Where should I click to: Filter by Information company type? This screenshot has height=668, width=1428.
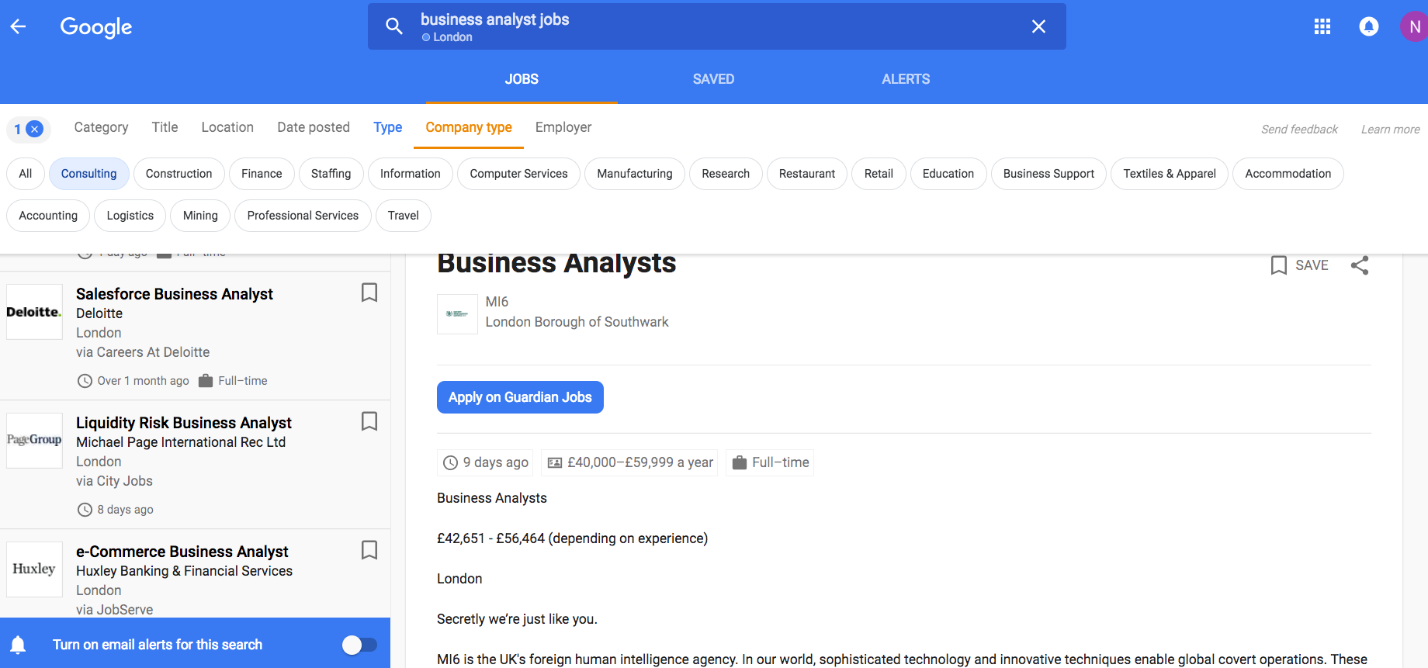pos(411,174)
